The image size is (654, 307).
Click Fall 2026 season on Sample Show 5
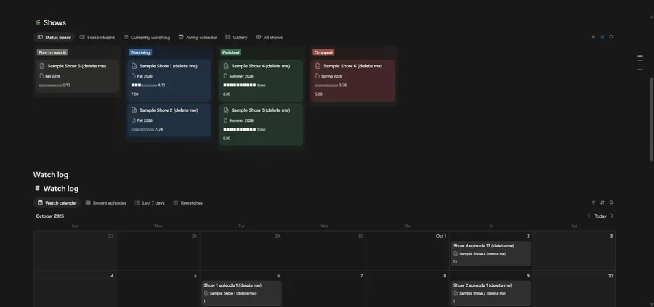(x=49, y=76)
